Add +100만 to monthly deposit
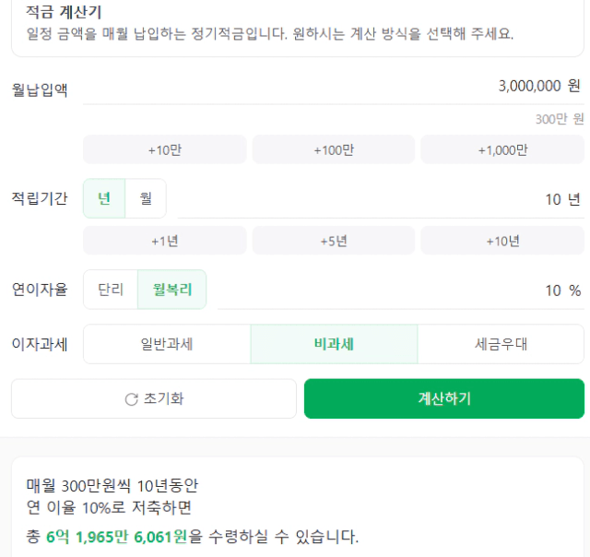This screenshot has width=590, height=557. click(334, 149)
